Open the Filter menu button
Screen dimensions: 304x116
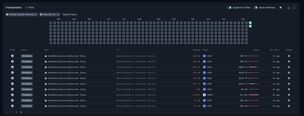(30, 8)
